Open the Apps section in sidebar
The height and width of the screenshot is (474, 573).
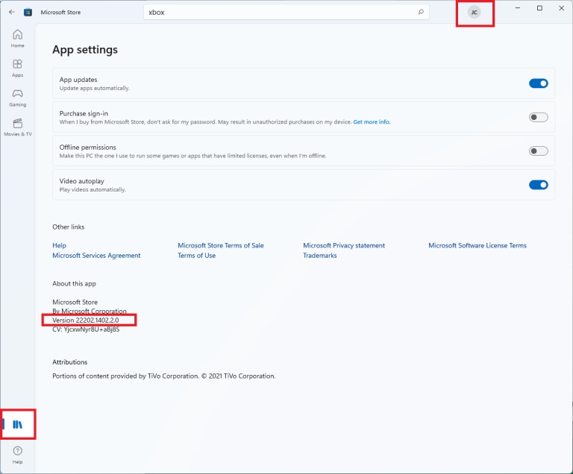click(18, 68)
